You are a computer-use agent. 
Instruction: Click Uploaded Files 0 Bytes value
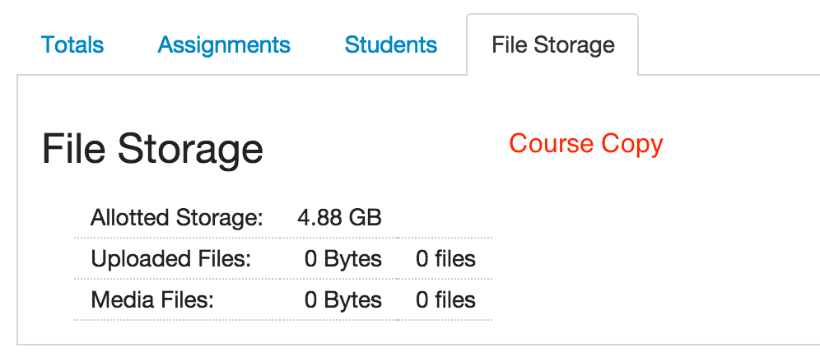[342, 259]
